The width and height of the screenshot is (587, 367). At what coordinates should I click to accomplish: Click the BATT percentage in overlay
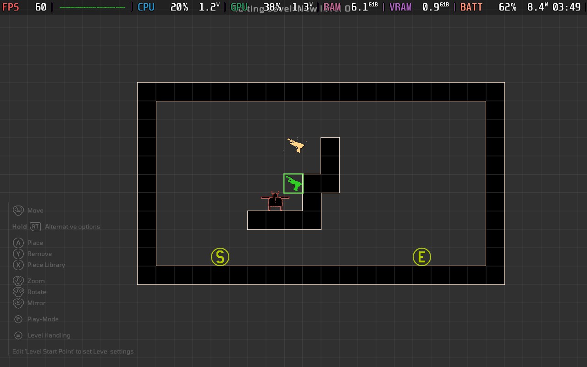coord(507,7)
